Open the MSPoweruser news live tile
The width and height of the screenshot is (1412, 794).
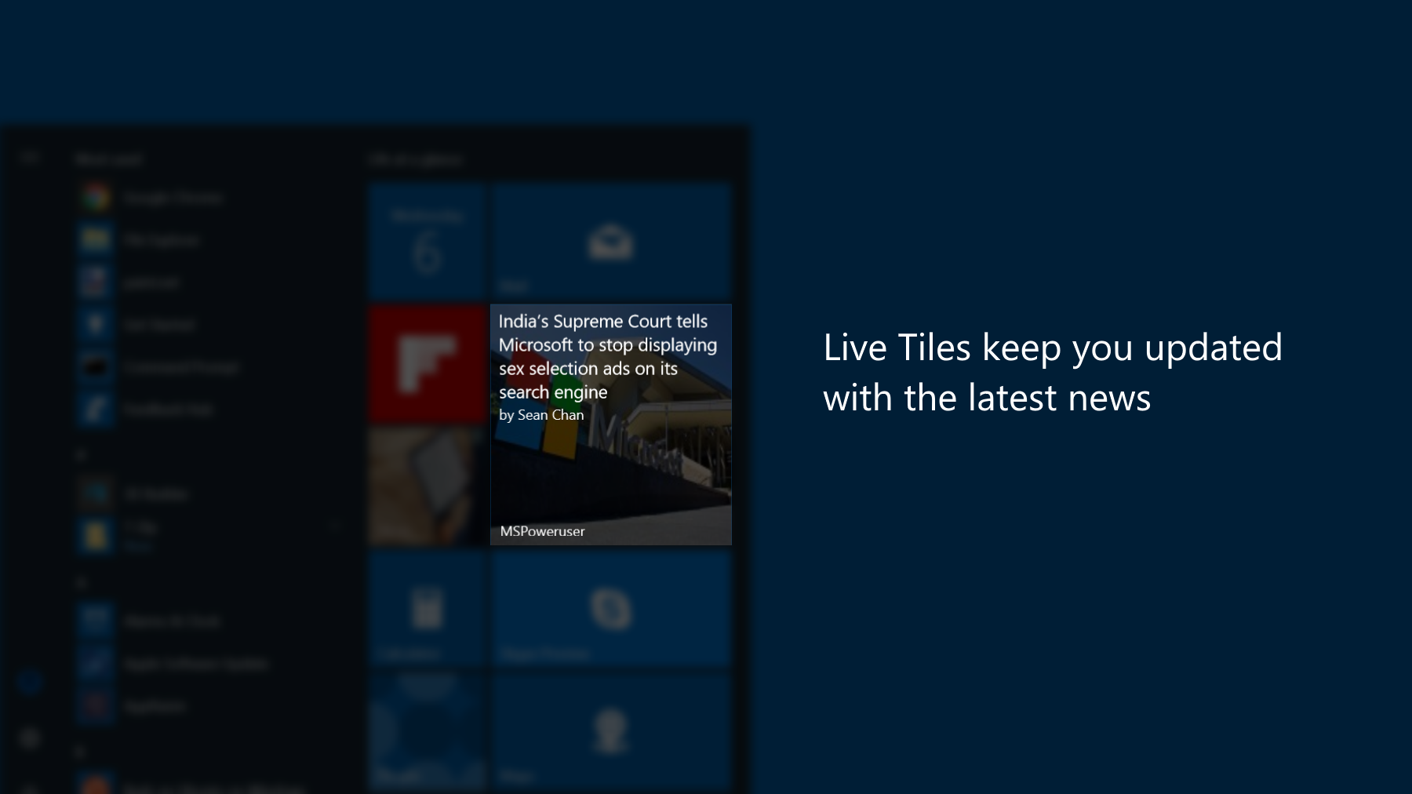click(611, 424)
